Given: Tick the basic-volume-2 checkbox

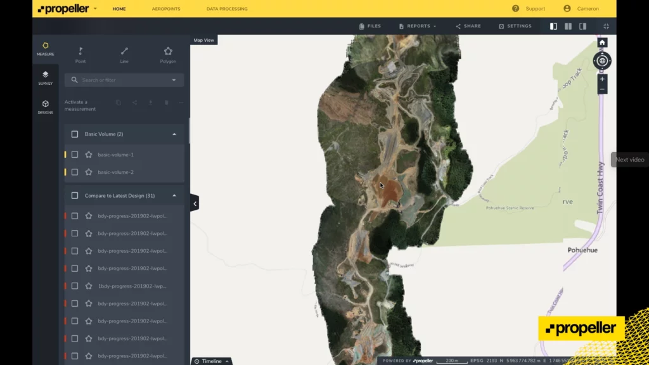Looking at the screenshot, I should coord(75,172).
